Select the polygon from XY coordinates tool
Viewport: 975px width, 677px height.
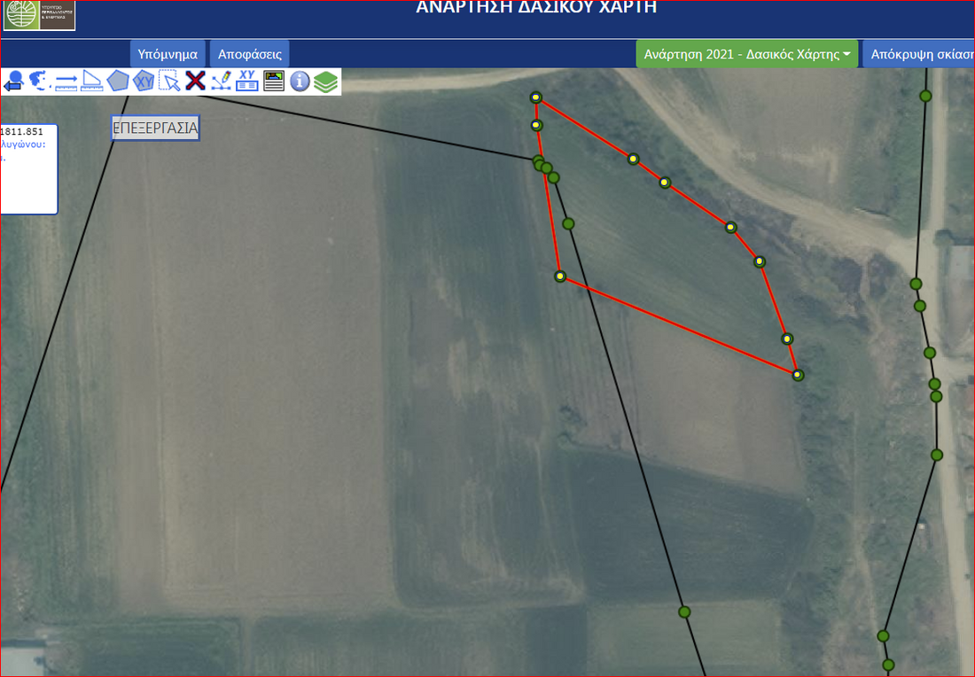point(144,82)
